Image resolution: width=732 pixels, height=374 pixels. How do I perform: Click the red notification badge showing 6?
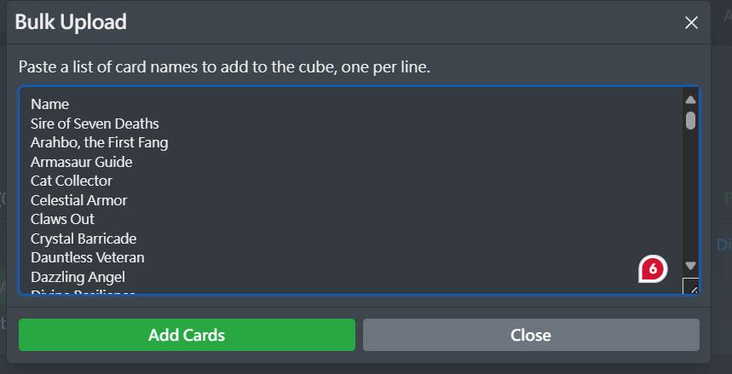tap(653, 268)
